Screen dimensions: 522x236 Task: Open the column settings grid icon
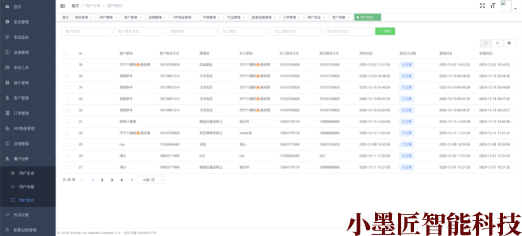click(x=509, y=43)
